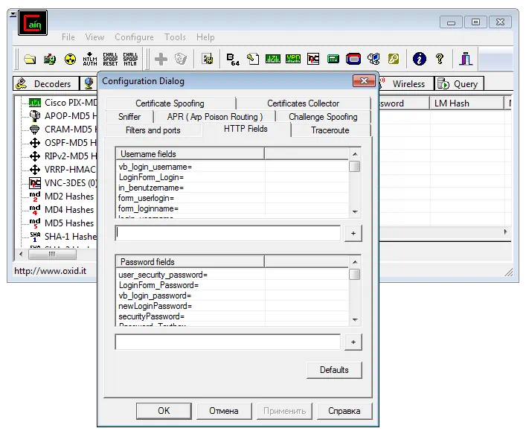Image resolution: width=526 pixels, height=434 pixels.
Task: Click the plus add-to-list toolbar icon
Action: [160, 59]
